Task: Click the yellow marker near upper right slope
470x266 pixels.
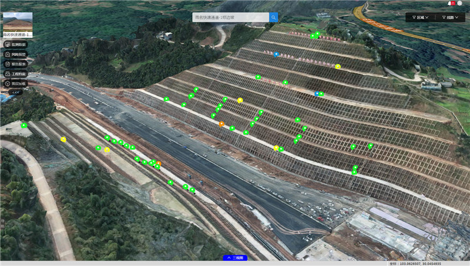Action: (338, 66)
